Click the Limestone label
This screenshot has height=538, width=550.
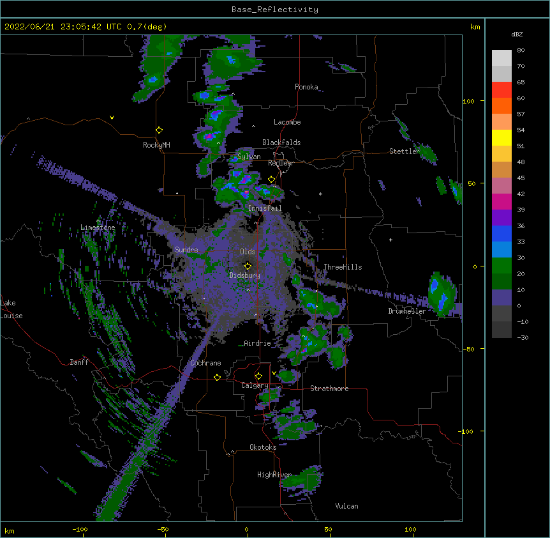[x=98, y=227]
